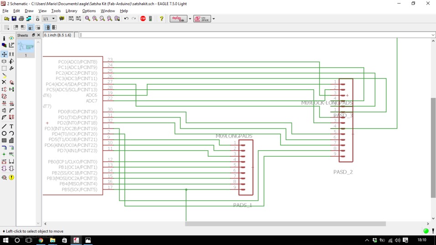
Task: Select the Polygon tool
Action: (11, 141)
